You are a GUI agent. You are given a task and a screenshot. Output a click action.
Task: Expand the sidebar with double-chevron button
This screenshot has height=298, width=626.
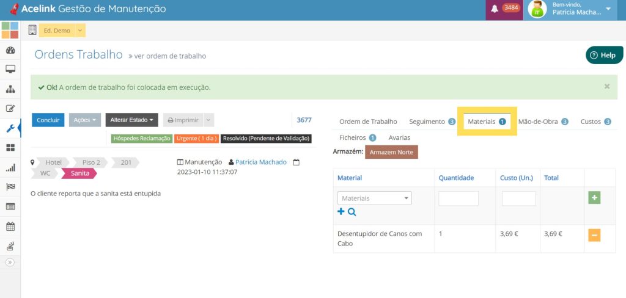(10, 263)
